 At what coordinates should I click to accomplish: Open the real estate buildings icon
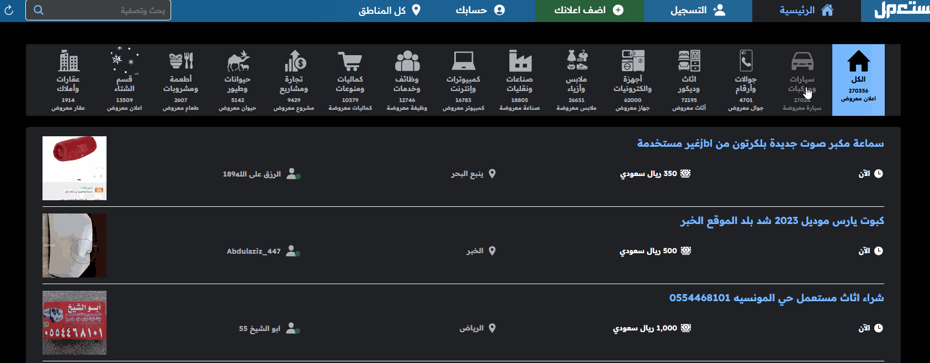pos(68,61)
